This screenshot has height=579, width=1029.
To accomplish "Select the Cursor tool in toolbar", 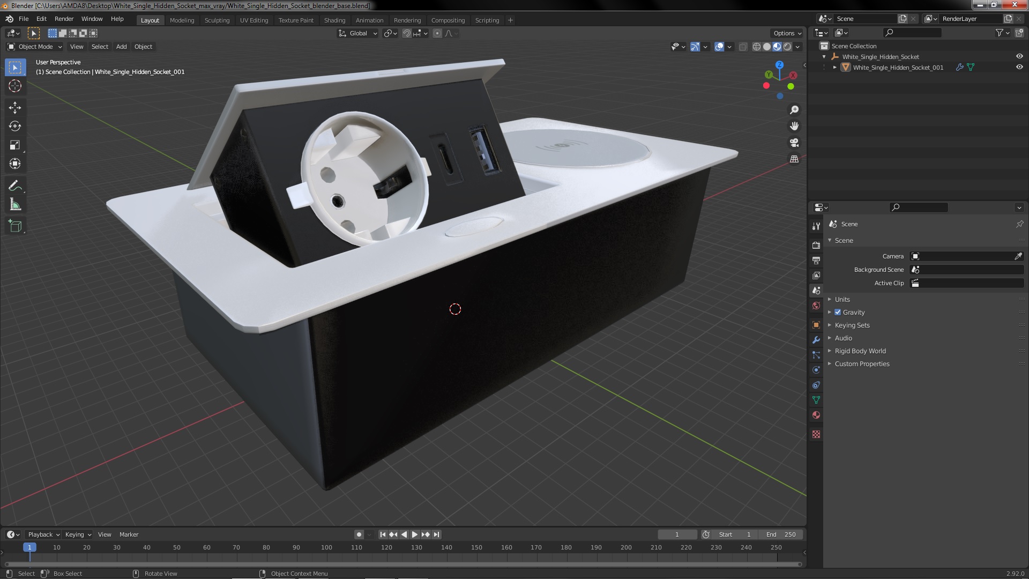I will click(15, 86).
